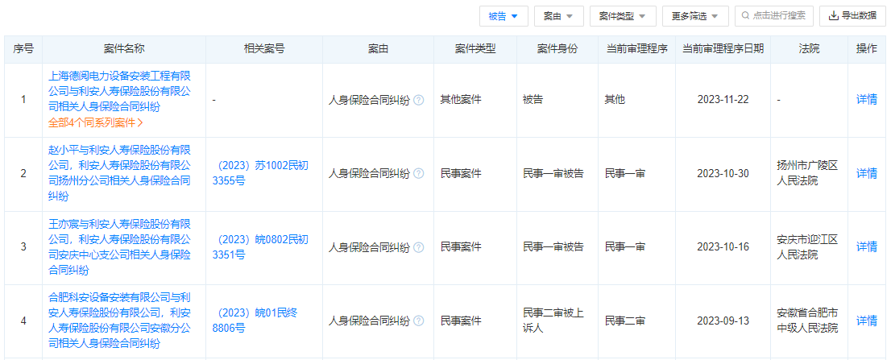
Task: Open 详情 for row 3 dated 2023-10-16
Action: point(867,247)
